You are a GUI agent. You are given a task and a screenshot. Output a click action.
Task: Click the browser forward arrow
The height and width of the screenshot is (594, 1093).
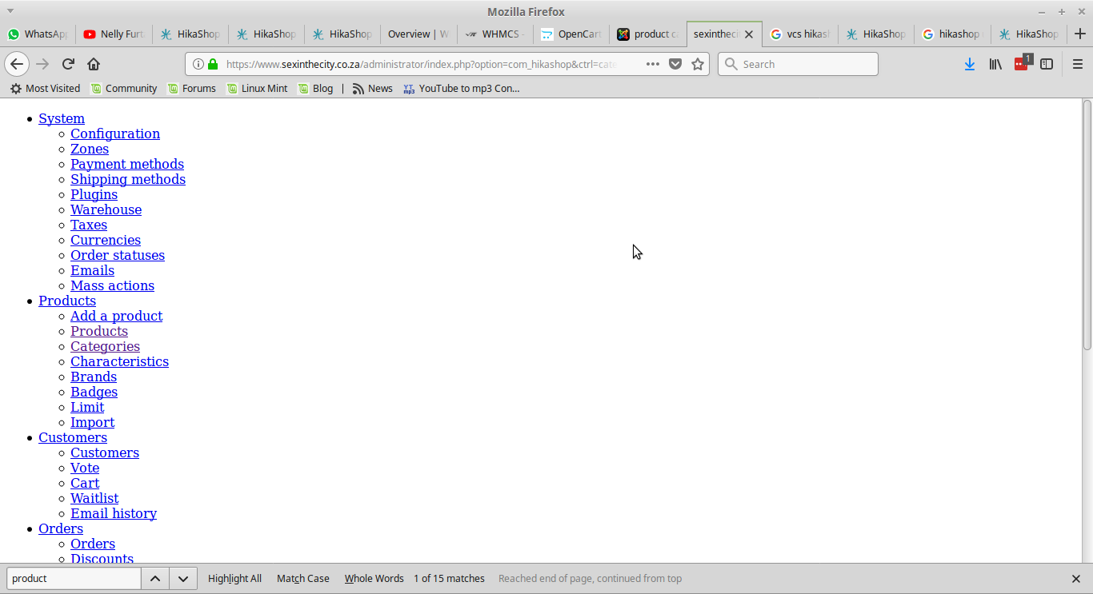pyautogui.click(x=42, y=64)
